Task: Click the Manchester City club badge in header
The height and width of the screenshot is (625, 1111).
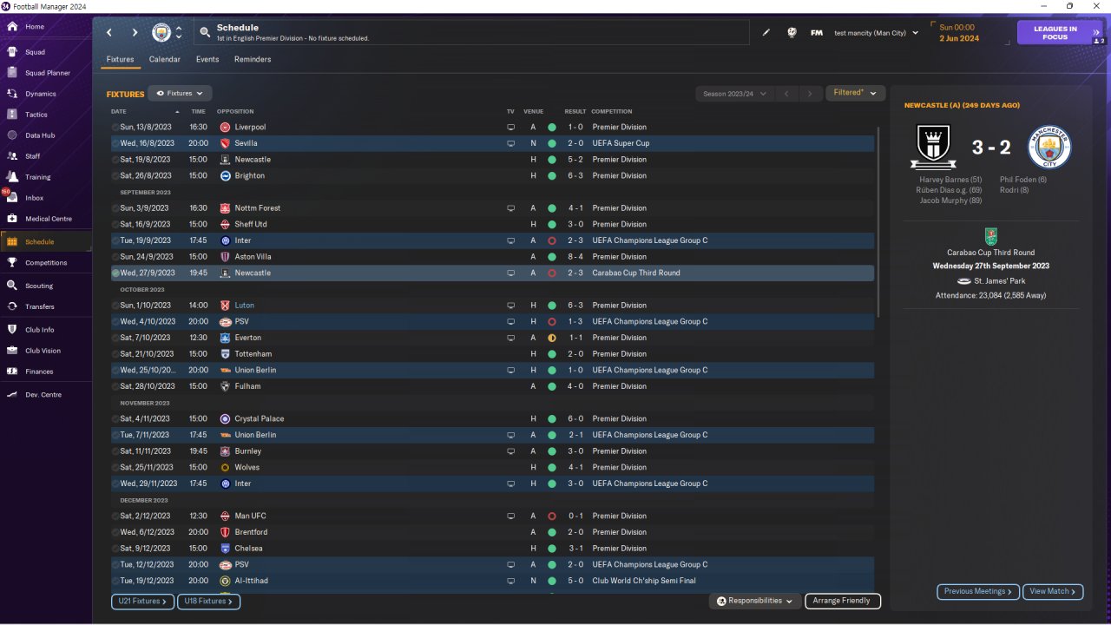Action: (161, 33)
